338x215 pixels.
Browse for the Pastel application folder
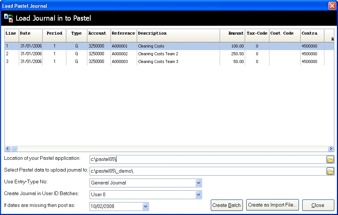[330, 160]
